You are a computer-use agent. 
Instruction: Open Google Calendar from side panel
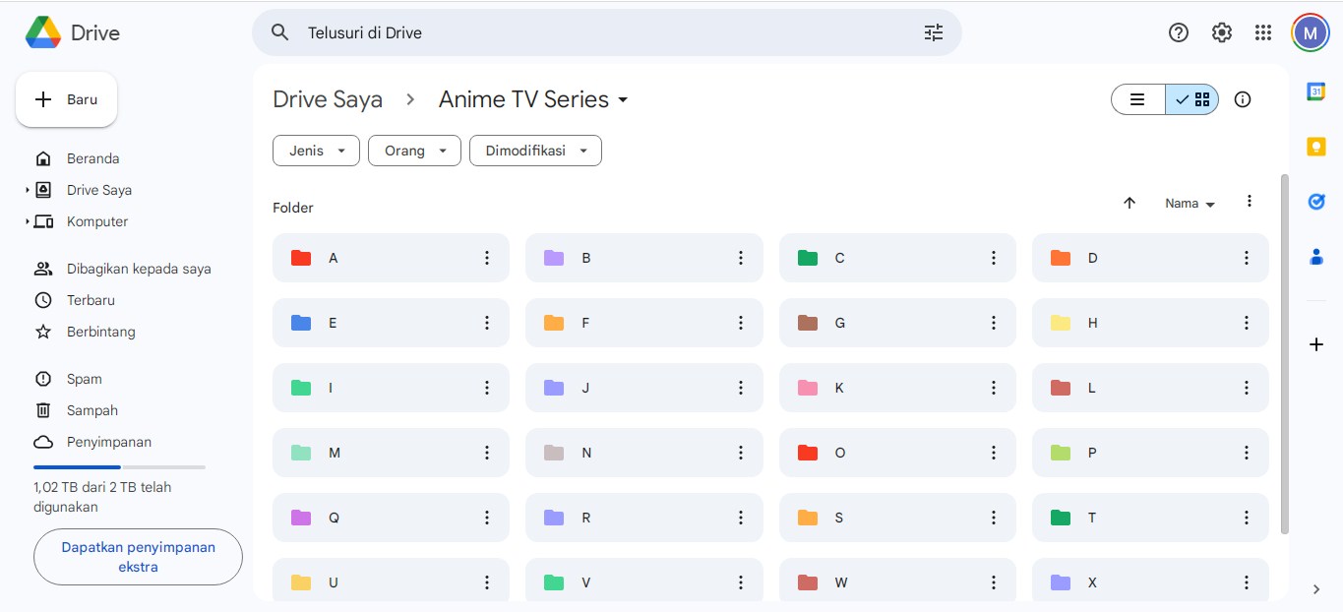[x=1315, y=92]
